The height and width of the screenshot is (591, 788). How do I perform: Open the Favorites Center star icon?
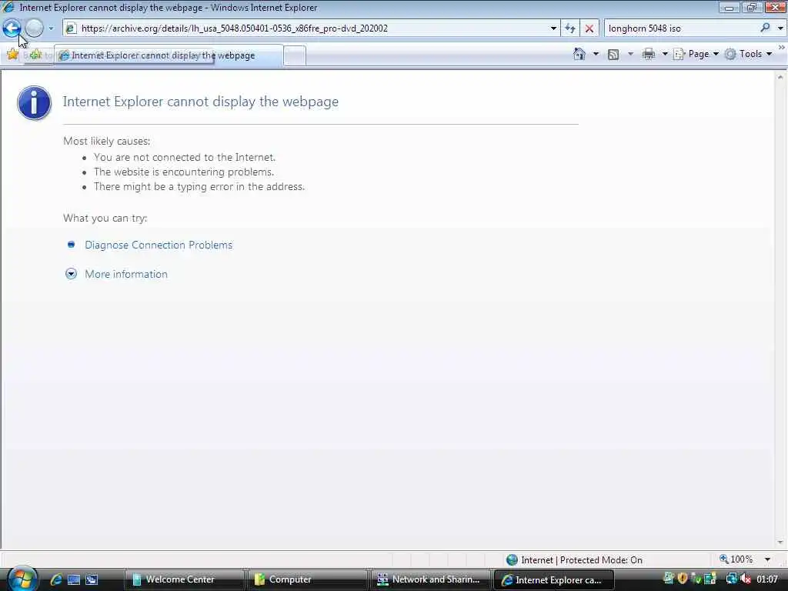[12, 55]
